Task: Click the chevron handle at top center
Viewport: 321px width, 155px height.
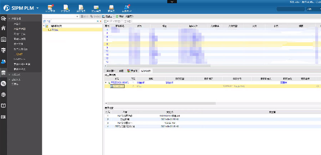Action: [172, 2]
